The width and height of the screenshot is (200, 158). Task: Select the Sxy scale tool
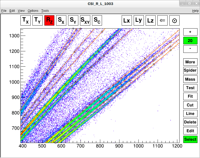point(85,21)
